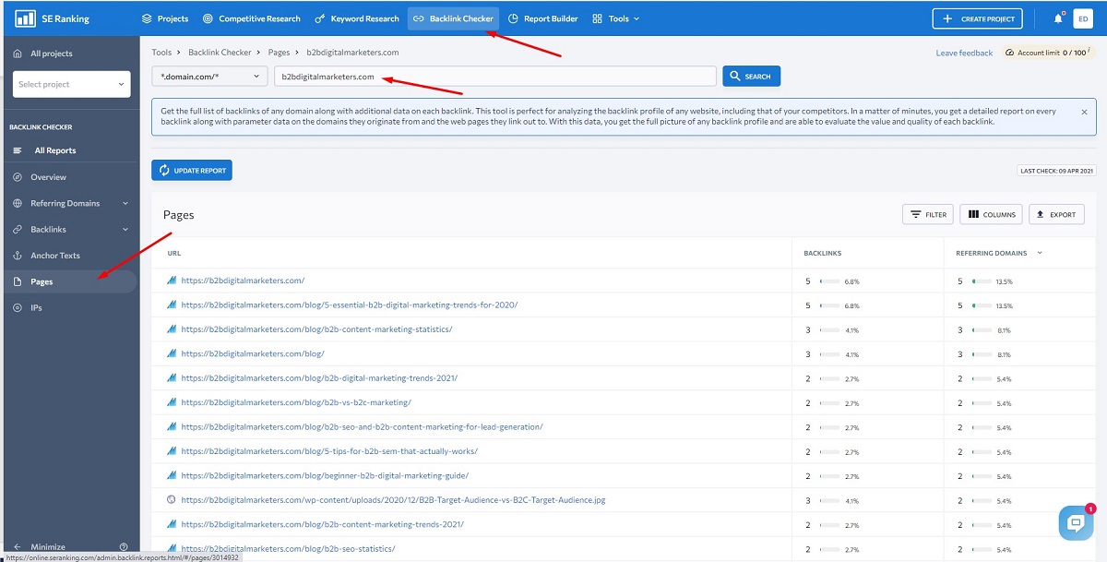
Task: Select Pages in the sidebar
Action: click(70, 281)
